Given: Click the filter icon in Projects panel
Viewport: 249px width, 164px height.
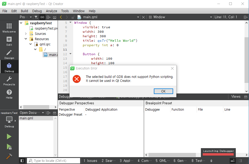Looking at the screenshot, I should click(x=36, y=17).
